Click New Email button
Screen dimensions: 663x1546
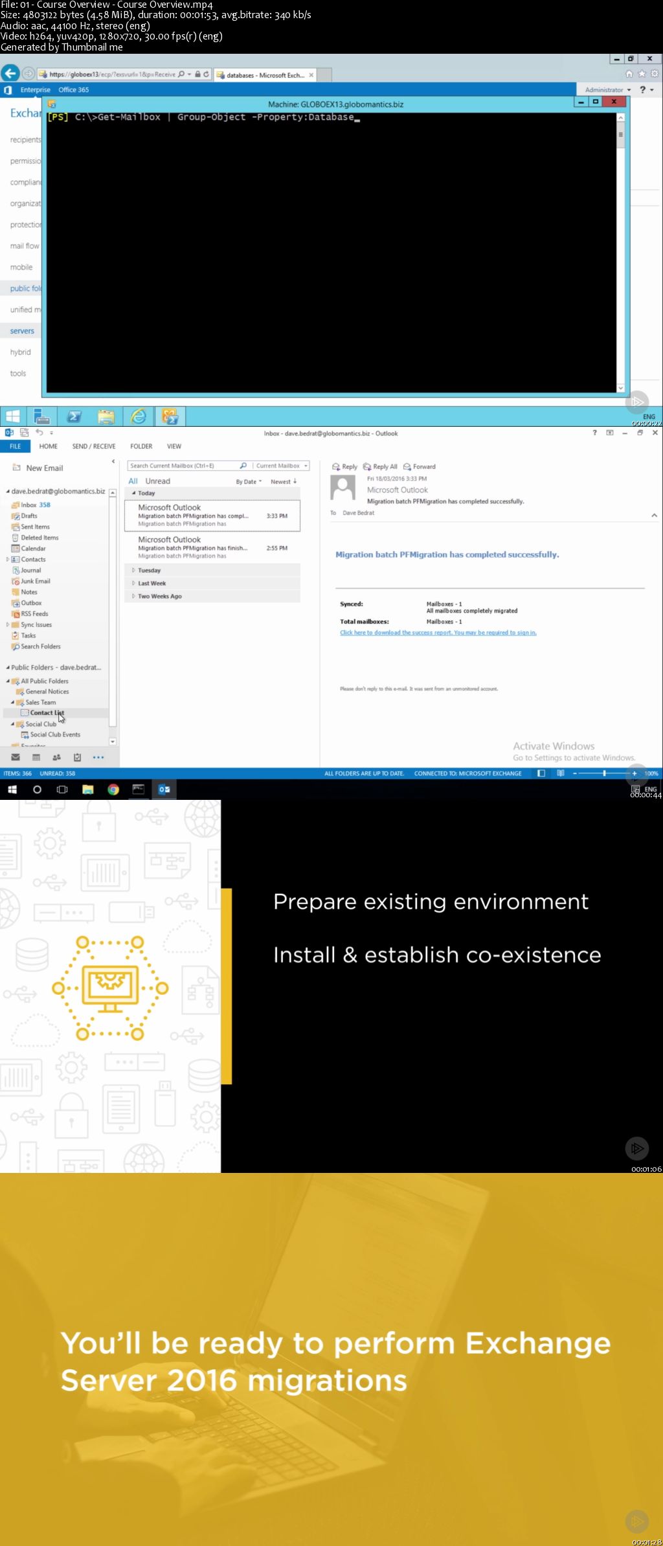38,468
